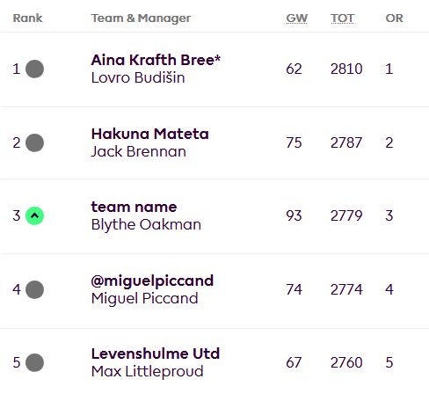Viewport: 429px width, 401px height.
Task: Click the Team & Manager column header
Action: [141, 18]
